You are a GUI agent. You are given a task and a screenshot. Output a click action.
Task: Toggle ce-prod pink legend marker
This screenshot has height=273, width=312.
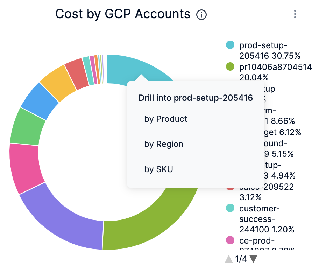click(x=230, y=240)
